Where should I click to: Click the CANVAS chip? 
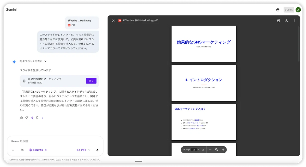[36, 150]
